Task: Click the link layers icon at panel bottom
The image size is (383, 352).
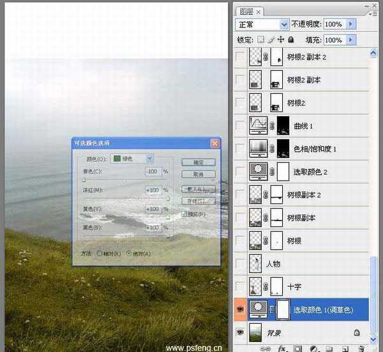Action: [x=266, y=349]
